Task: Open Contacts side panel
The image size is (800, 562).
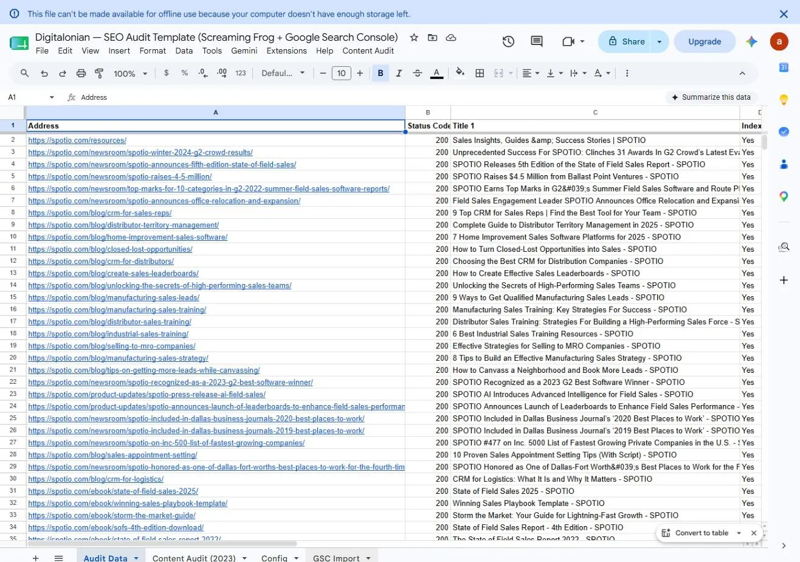Action: pyautogui.click(x=784, y=164)
